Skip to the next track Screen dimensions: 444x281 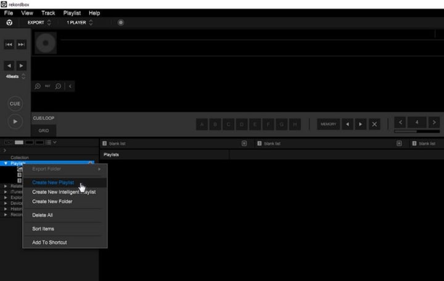point(21,44)
